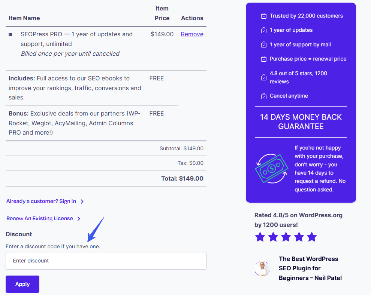Viewport: 371px width, 295px height.
Task: Click the money back guarantee cash icon
Action: point(272,169)
